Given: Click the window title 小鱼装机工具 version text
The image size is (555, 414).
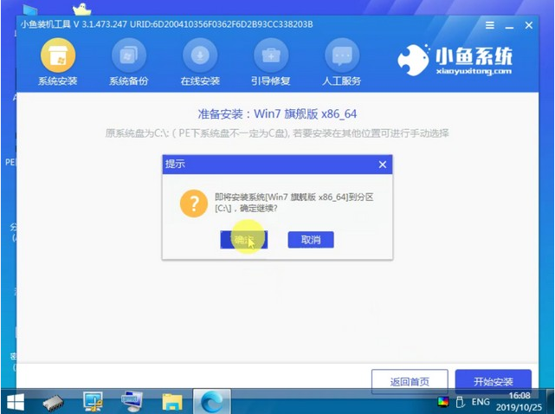Looking at the screenshot, I should [166, 24].
